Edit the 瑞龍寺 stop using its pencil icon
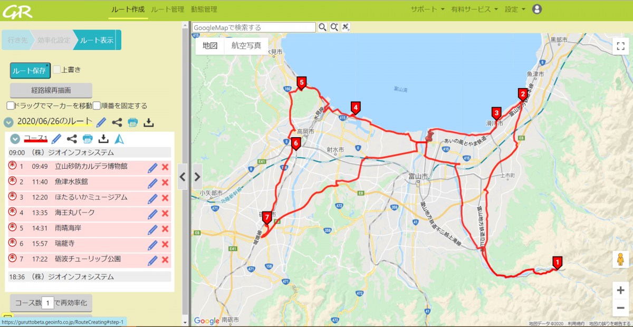 (152, 244)
